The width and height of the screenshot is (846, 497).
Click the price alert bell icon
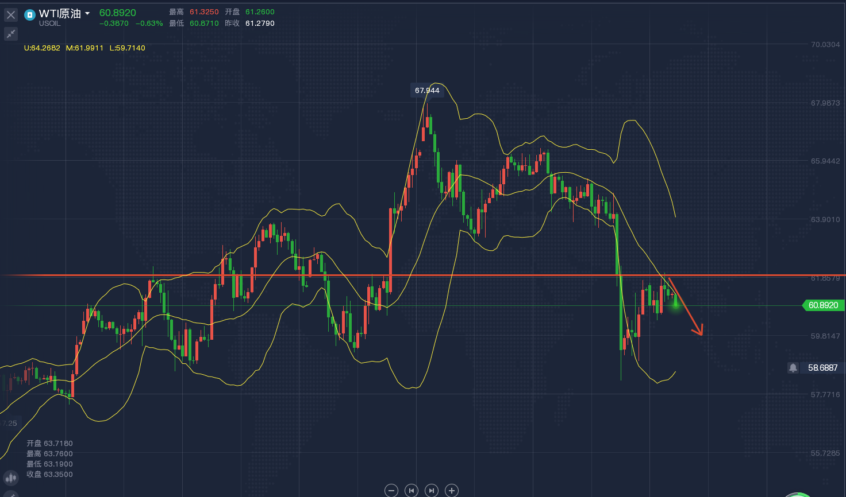tap(793, 368)
